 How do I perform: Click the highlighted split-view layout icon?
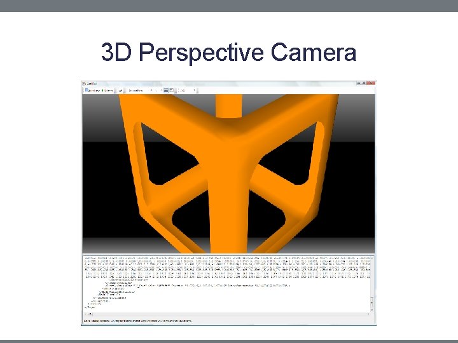tap(166, 90)
